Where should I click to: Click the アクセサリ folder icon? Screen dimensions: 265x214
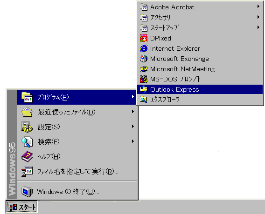(x=144, y=18)
